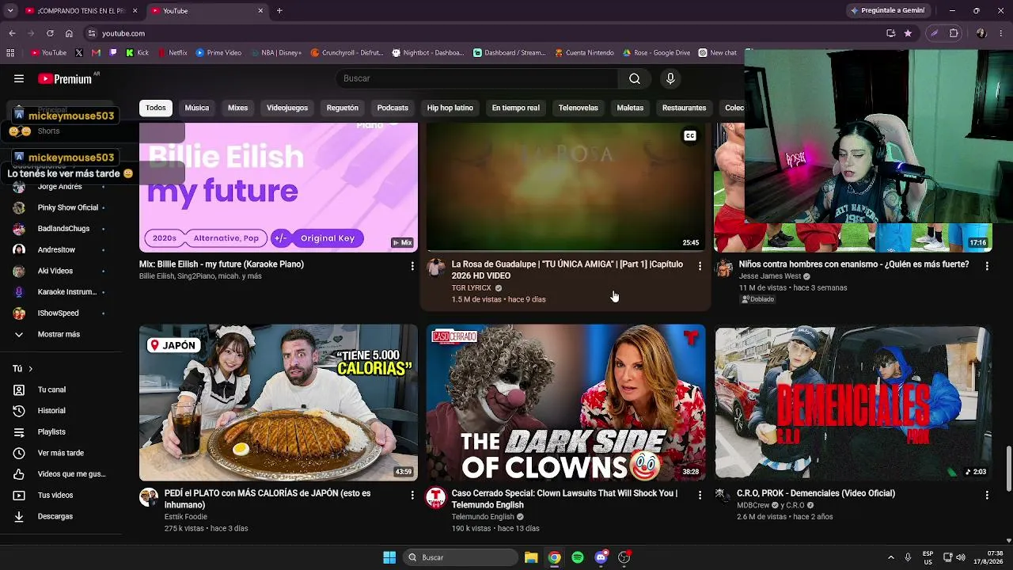Select the Hip hop latino chip

coord(450,108)
